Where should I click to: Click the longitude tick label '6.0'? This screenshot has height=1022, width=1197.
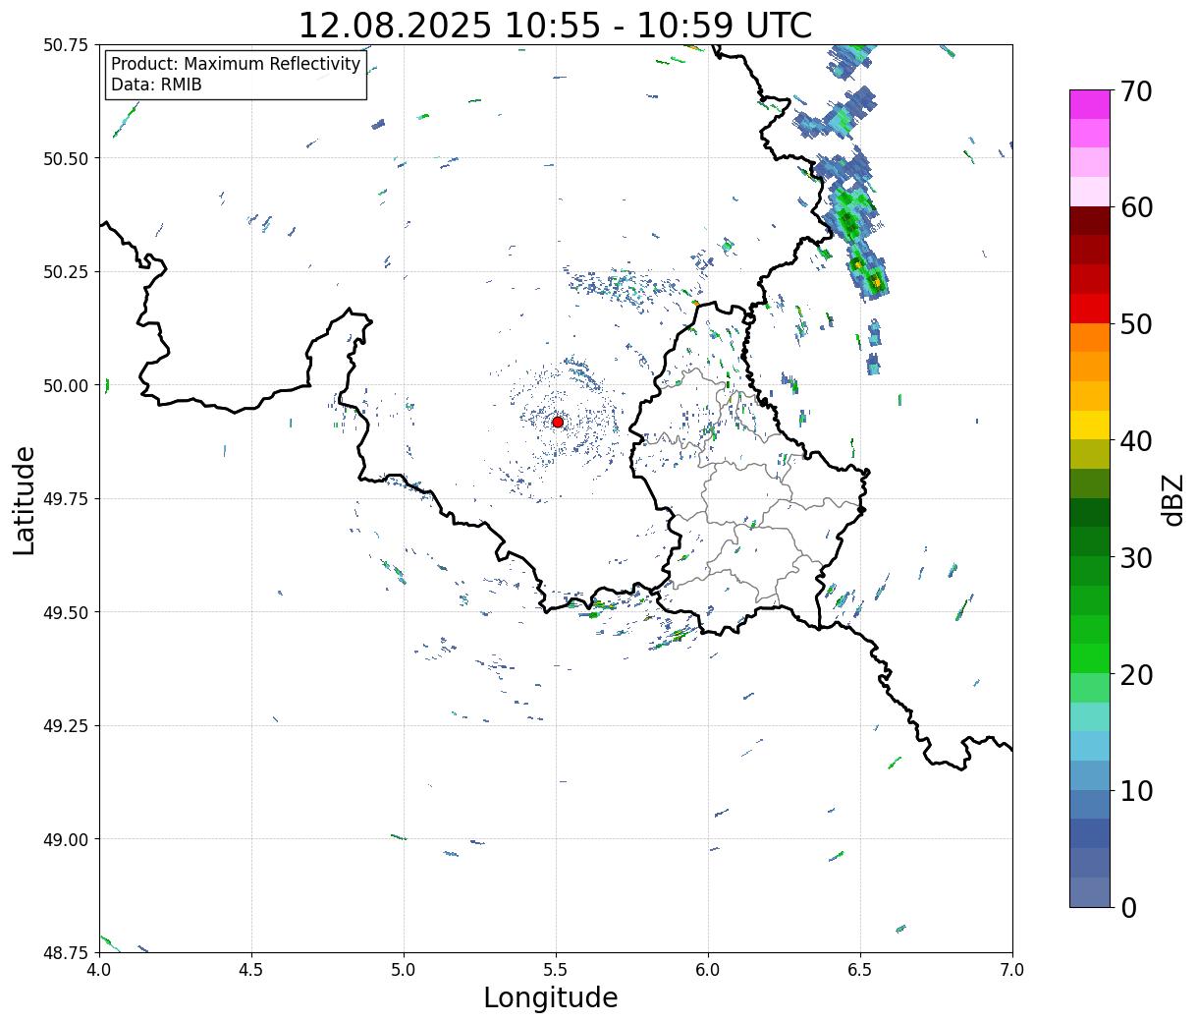pyautogui.click(x=708, y=969)
